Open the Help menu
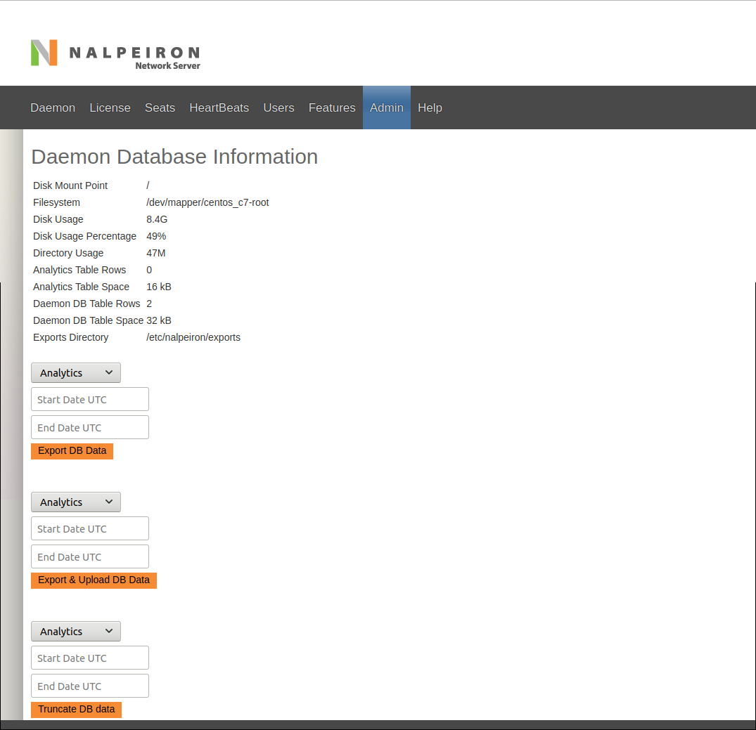The width and height of the screenshot is (756, 730). [430, 107]
